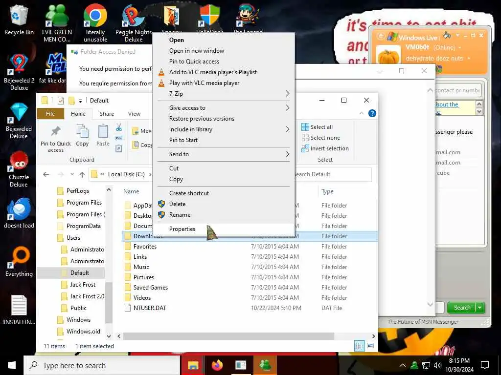Open Bejeweled 2 Deluxe desktop icon
This screenshot has width=501, height=375.
click(19, 71)
